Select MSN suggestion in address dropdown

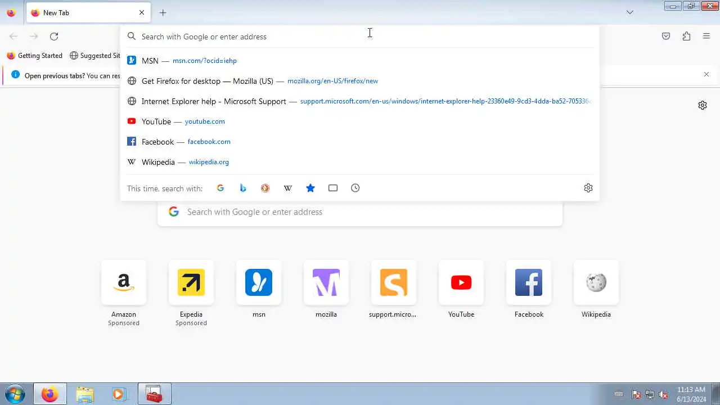point(360,61)
